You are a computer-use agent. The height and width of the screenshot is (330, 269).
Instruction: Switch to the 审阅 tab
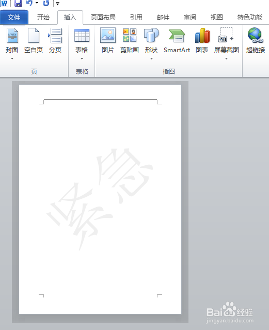(190, 18)
